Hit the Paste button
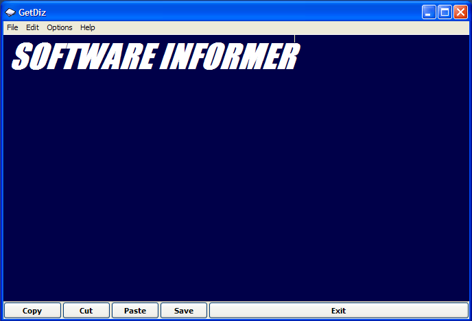This screenshot has height=321, width=472. click(135, 311)
